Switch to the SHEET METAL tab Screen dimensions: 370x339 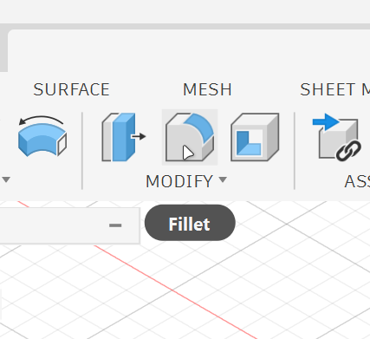tap(335, 89)
